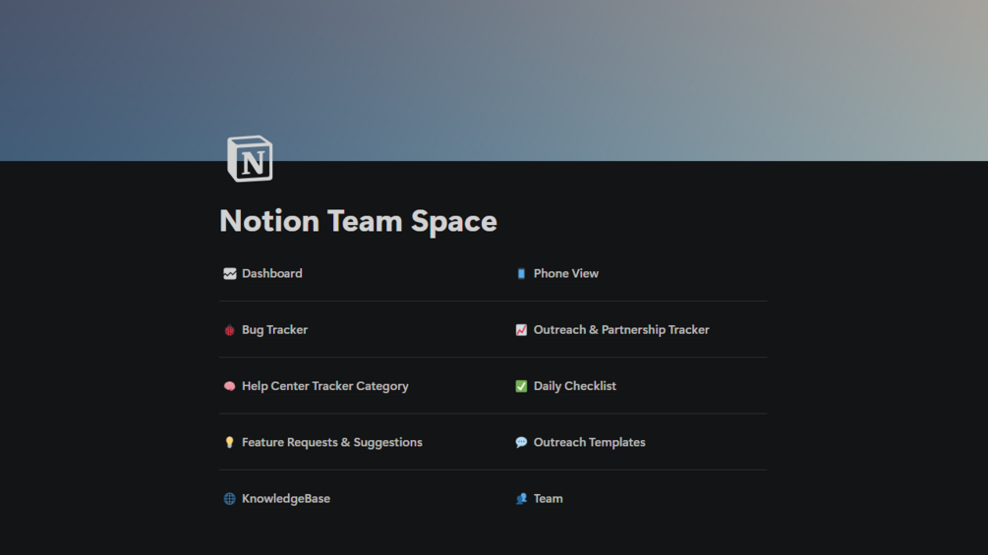Click the blue phone icon for Phone View
This screenshot has height=555, width=988.
pos(521,274)
